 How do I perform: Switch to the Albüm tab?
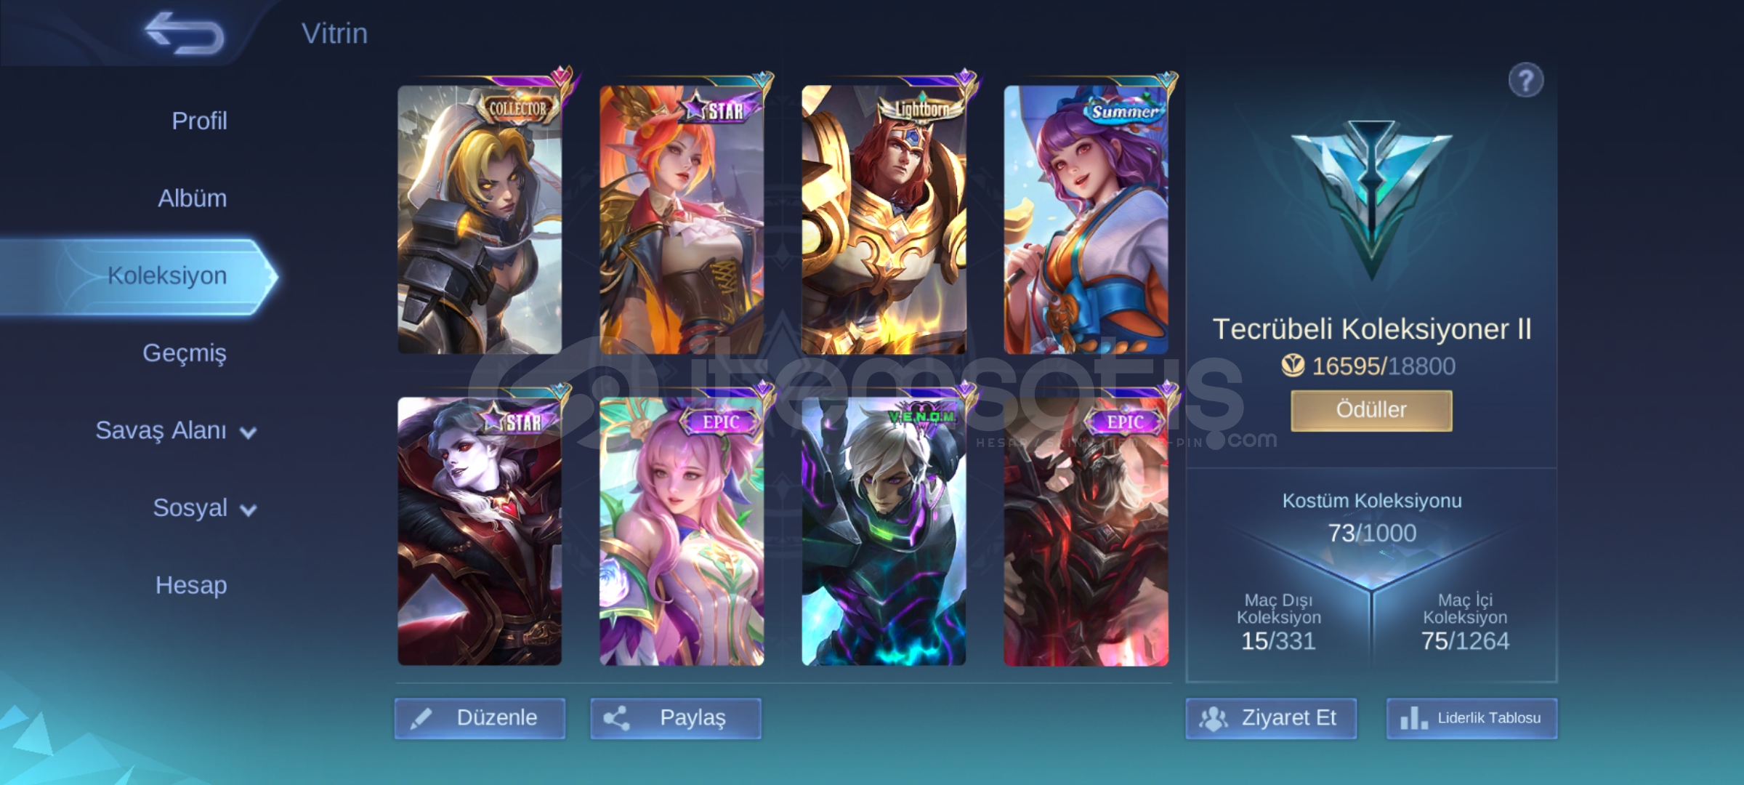[192, 198]
